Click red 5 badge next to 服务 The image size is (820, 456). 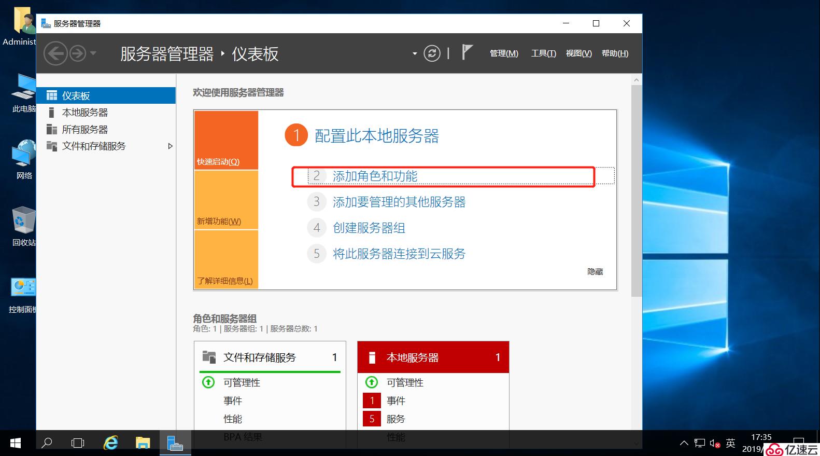click(372, 419)
